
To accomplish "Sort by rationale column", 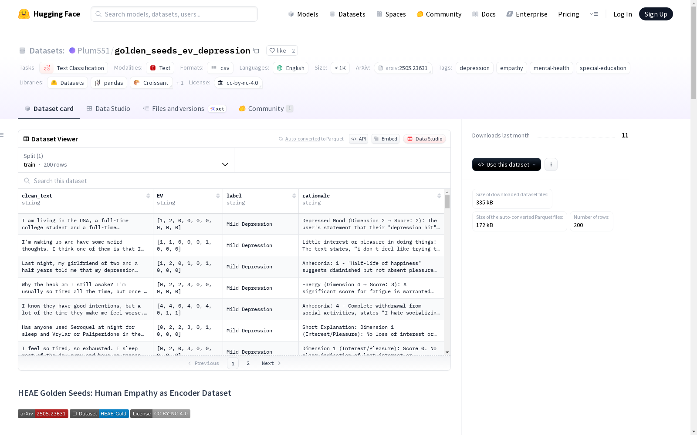I will coord(439,196).
